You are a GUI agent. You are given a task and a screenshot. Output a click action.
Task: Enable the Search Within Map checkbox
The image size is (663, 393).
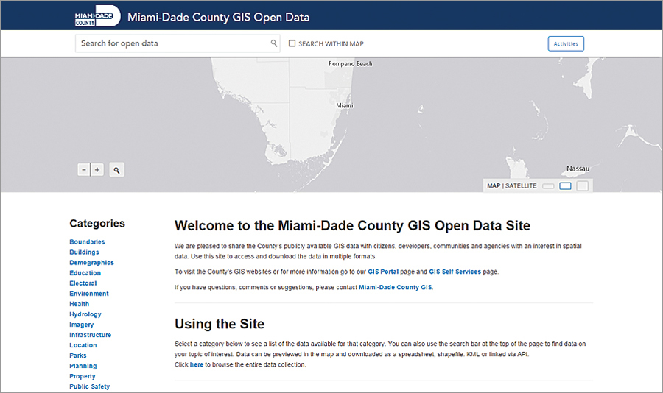292,43
